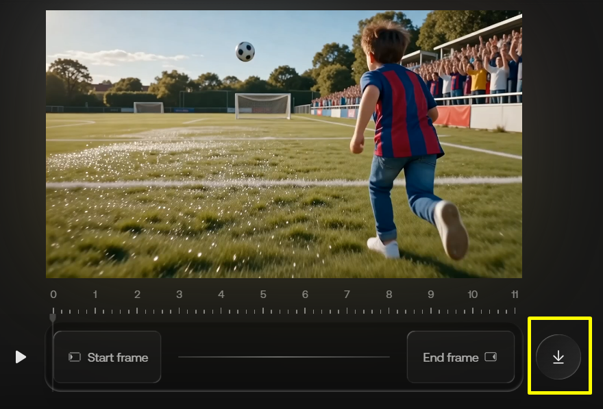The height and width of the screenshot is (409, 603).
Task: Click the soccer video preview frame
Action: coord(284,144)
